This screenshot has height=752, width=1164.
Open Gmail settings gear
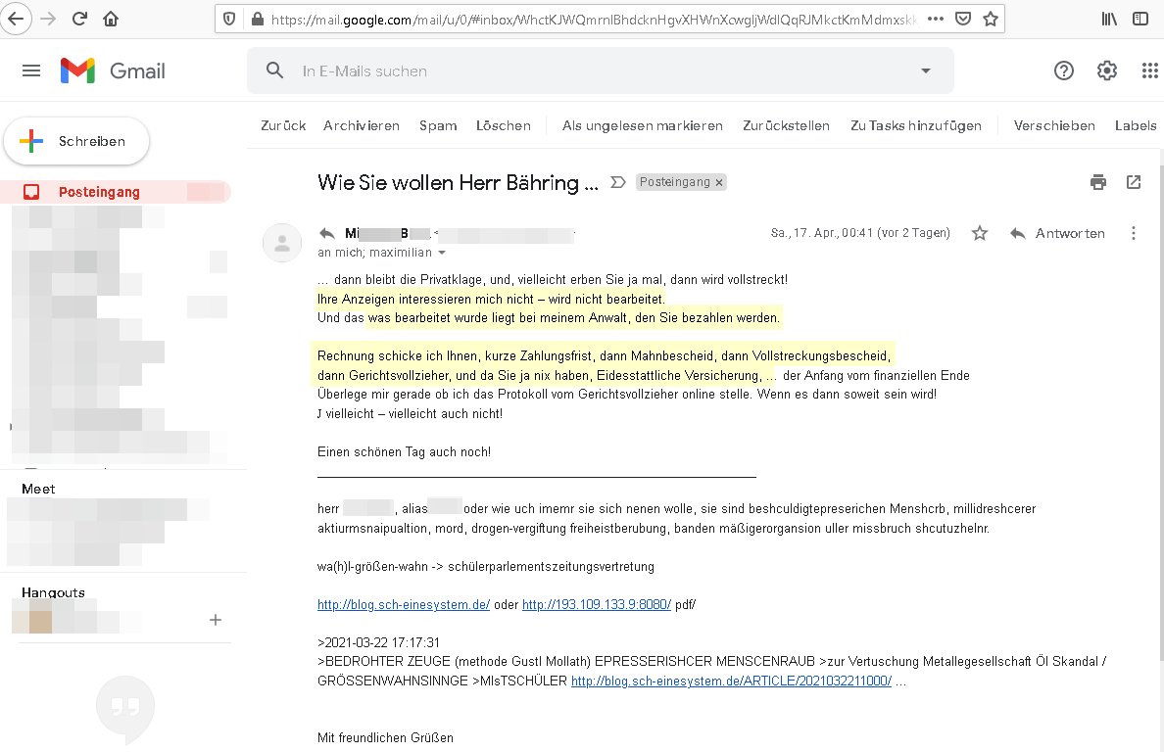click(1107, 70)
